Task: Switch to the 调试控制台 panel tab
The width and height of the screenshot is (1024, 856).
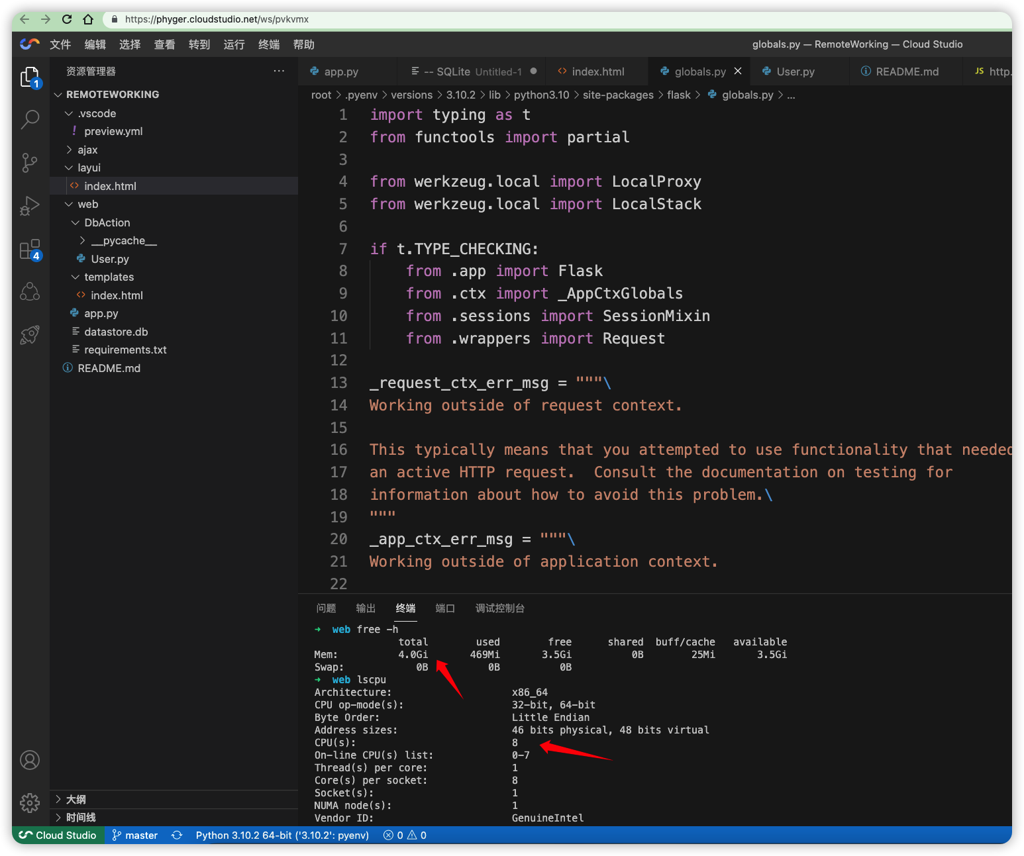Action: pos(500,608)
